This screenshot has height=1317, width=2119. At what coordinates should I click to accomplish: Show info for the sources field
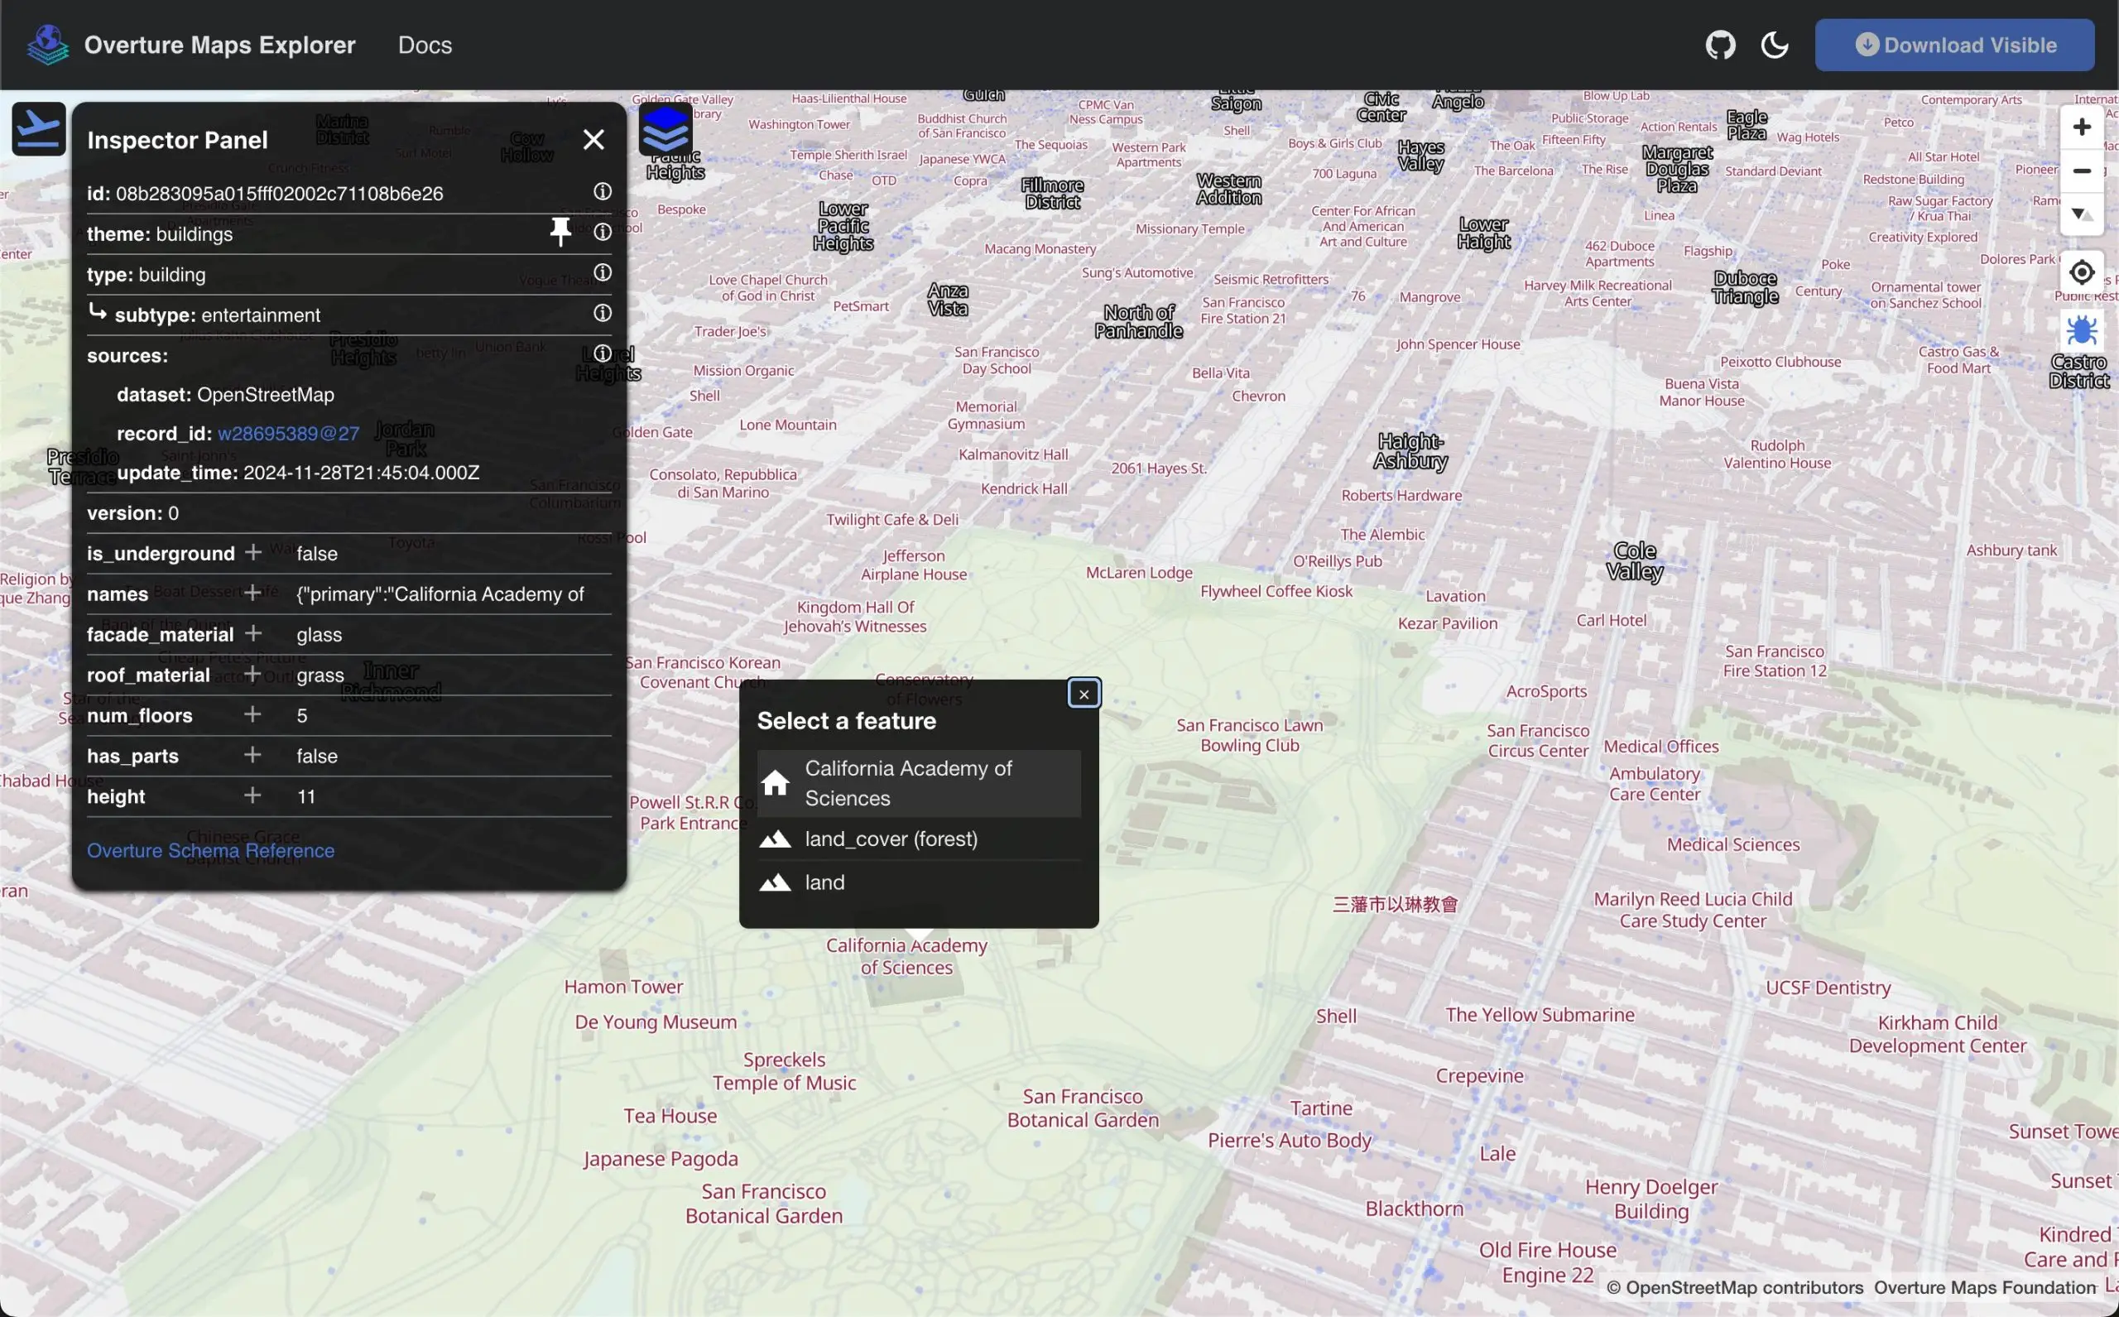coord(602,353)
